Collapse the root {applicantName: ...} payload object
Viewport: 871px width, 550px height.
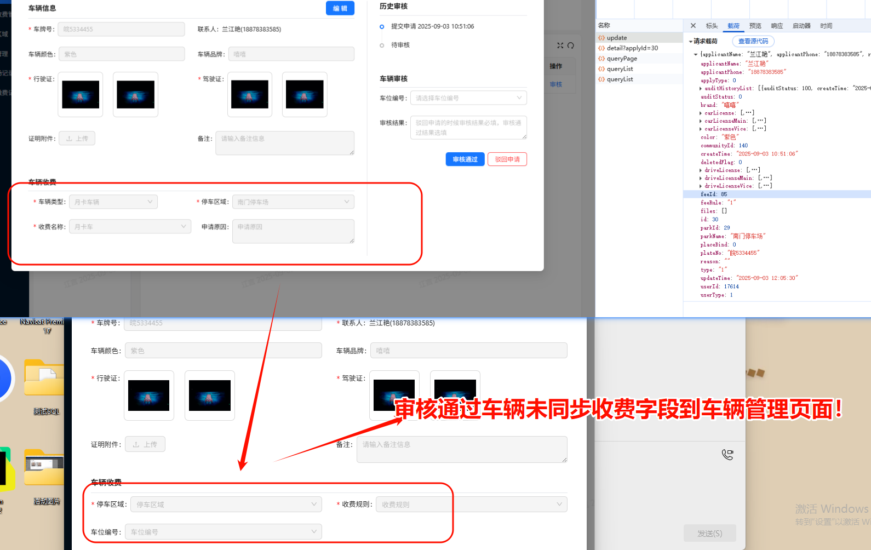(x=696, y=54)
